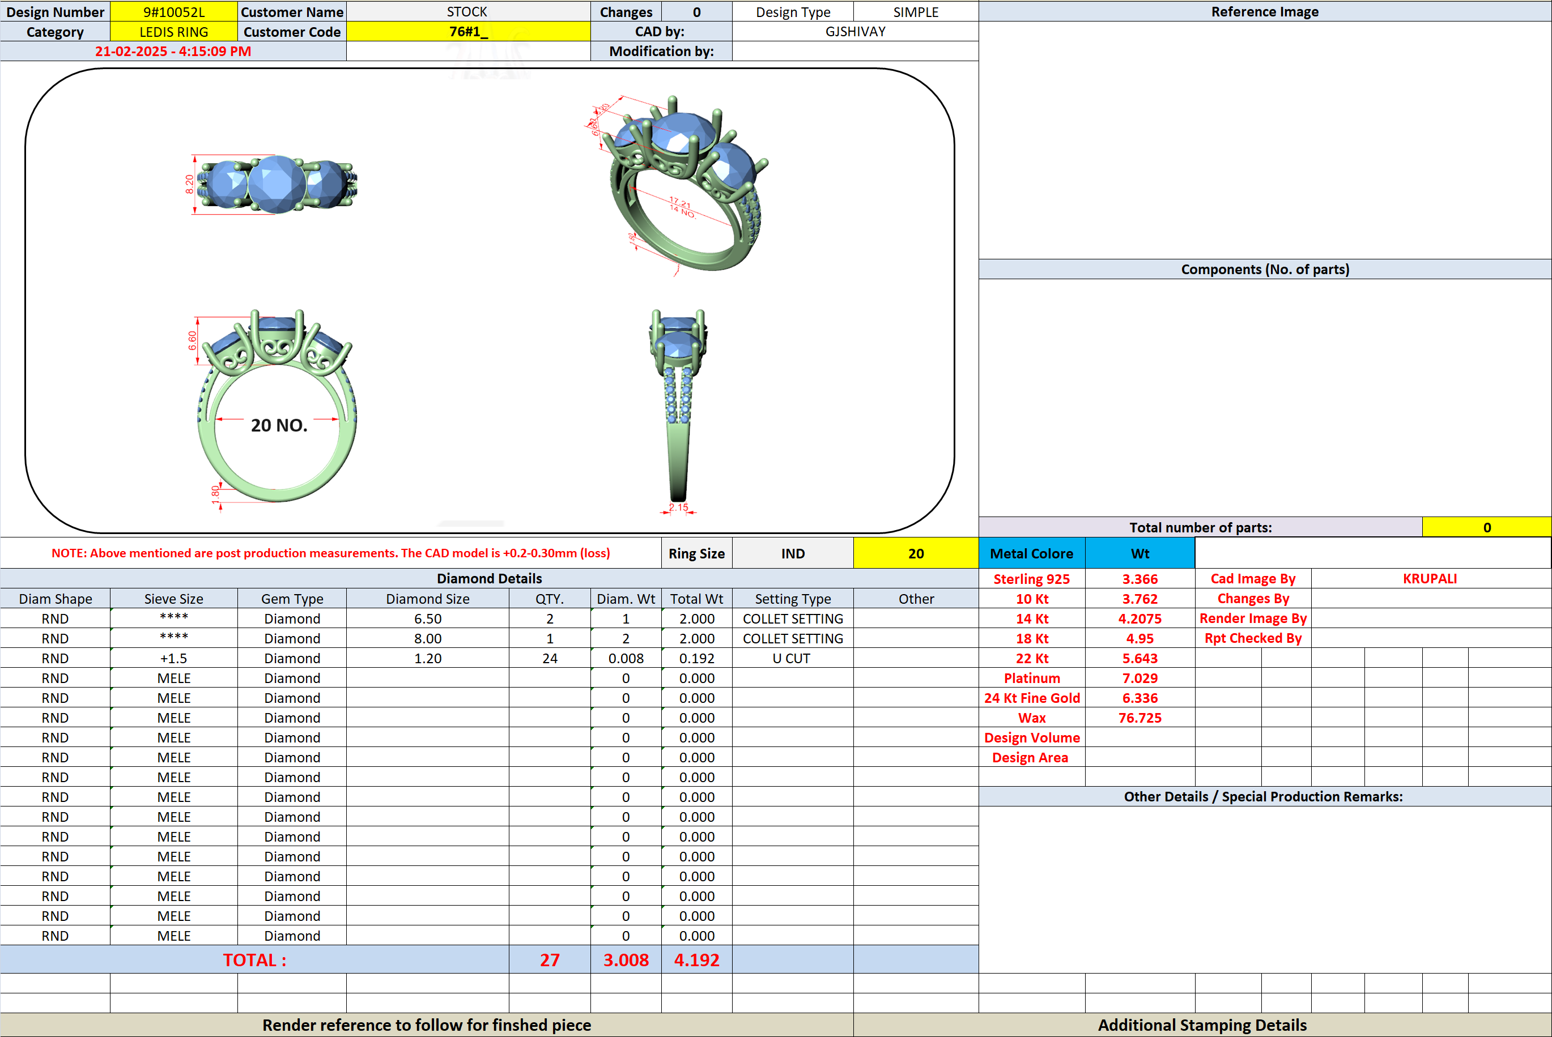Select the date 21-02-2025 - 4:15:09 PM

point(173,51)
